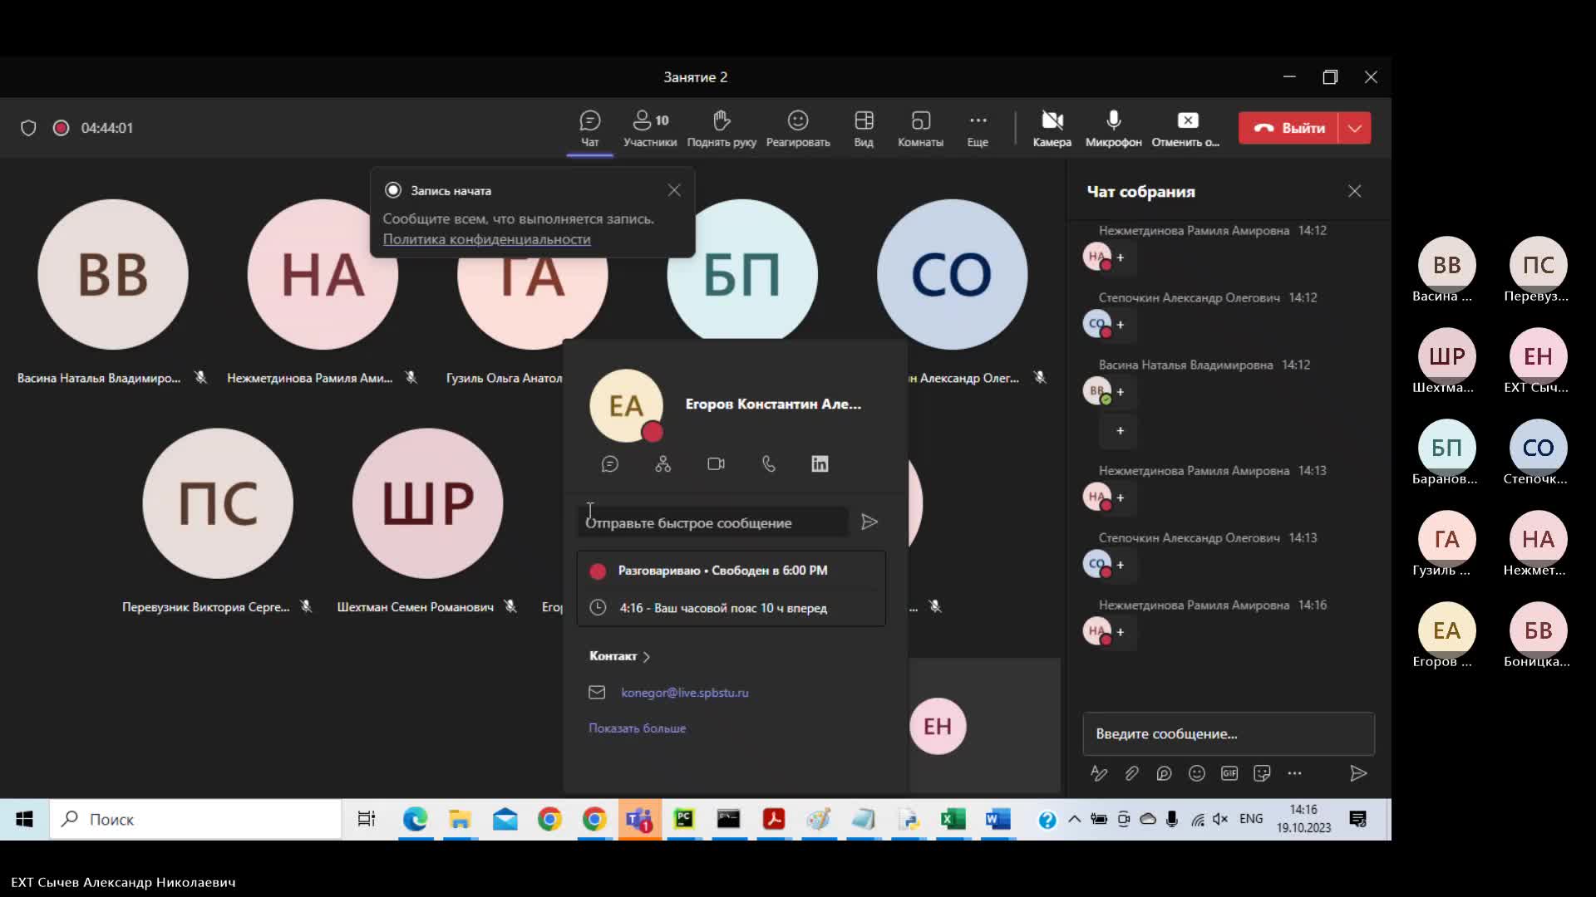Open the sticker picker in chat
The width and height of the screenshot is (1596, 897).
[x=1262, y=773]
